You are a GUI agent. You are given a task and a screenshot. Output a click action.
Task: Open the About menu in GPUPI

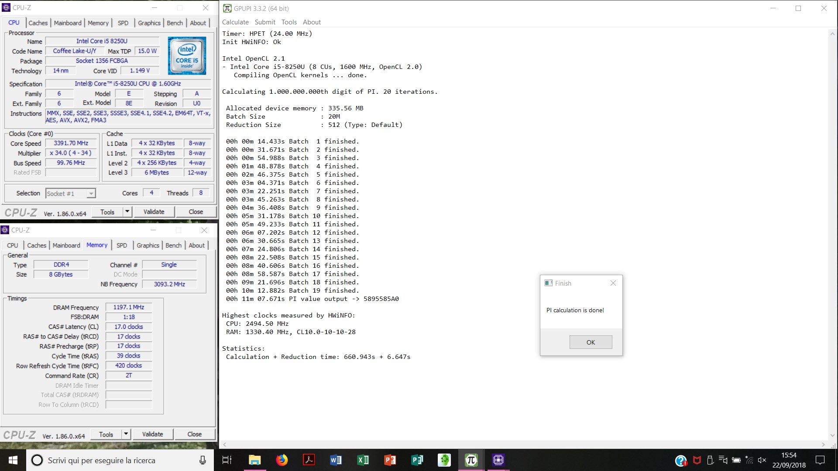[x=312, y=22]
